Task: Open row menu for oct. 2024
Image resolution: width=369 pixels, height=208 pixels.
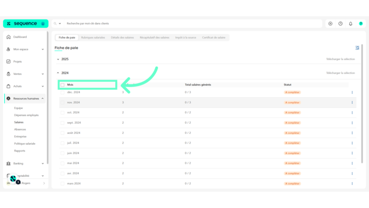Action: [x=352, y=113]
